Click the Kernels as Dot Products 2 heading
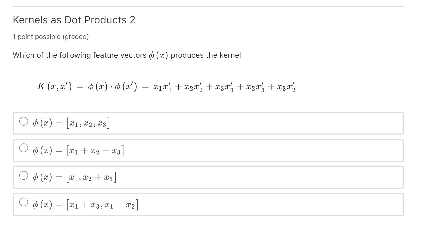Screen dimensions: 428x230 click(x=74, y=20)
